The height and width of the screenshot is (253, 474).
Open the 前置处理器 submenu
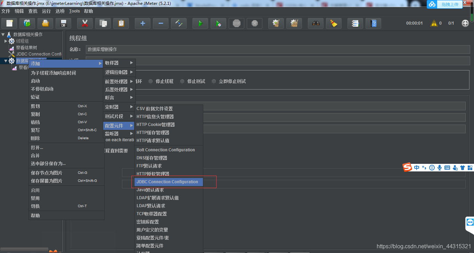click(x=119, y=82)
